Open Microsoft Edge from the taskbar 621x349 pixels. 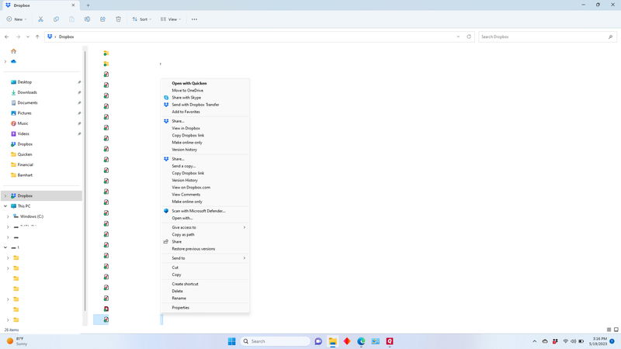[361, 341]
